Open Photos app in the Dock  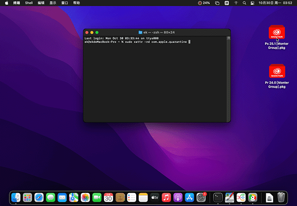coord(85,198)
